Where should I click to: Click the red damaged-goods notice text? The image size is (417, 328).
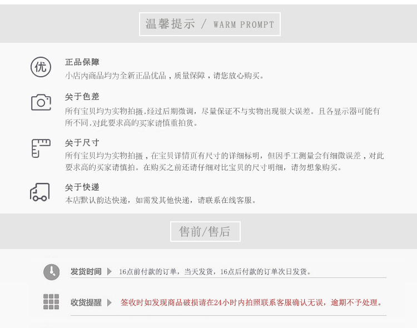[x=251, y=302]
